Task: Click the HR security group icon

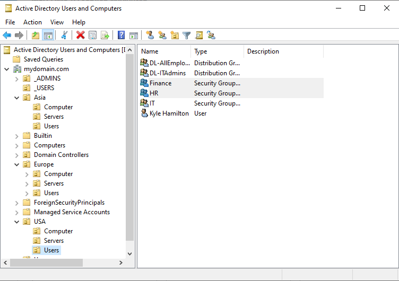Action: (144, 93)
